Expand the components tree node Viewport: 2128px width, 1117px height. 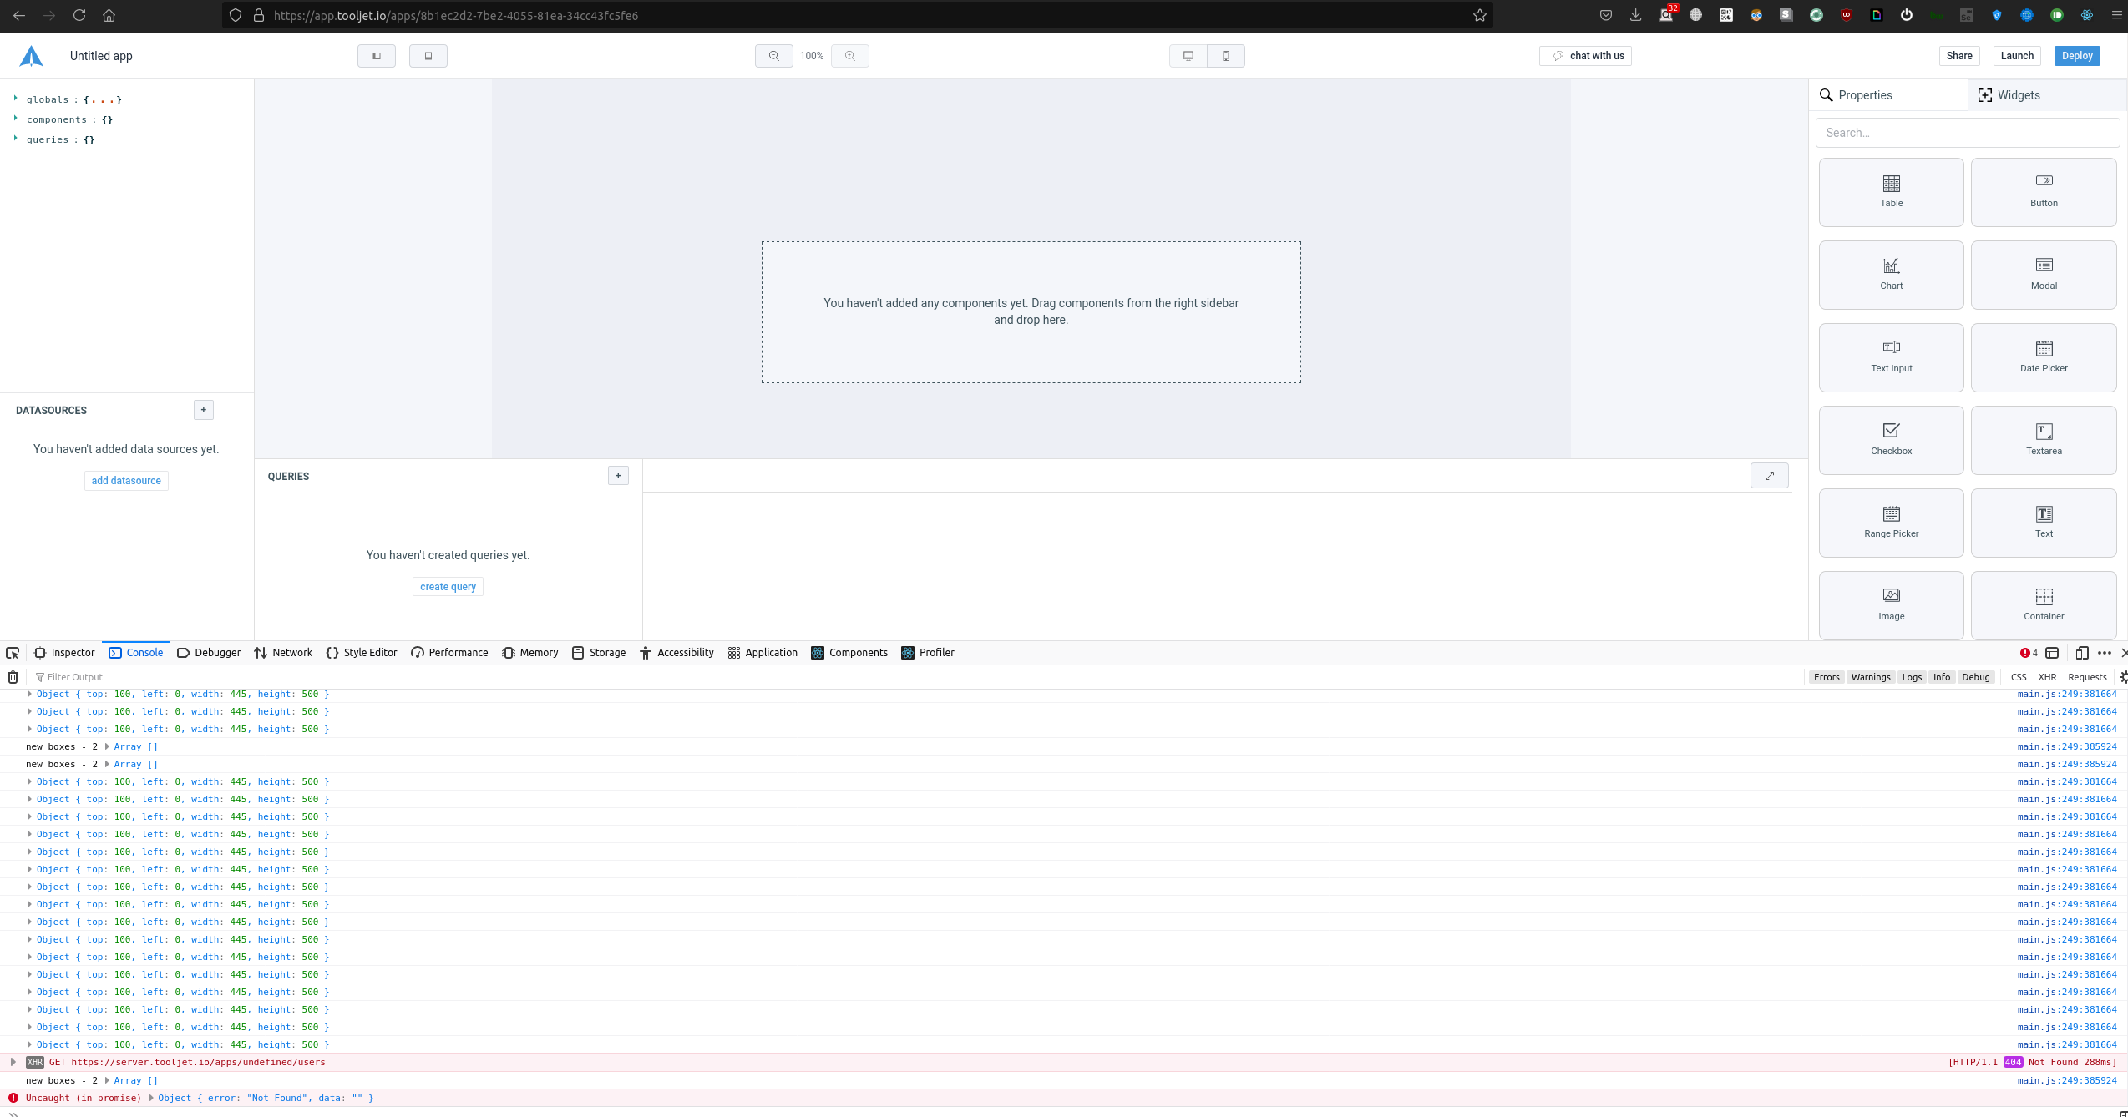(15, 118)
